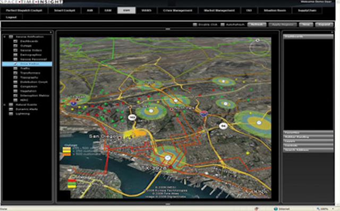The image size is (340, 211).
Task: Click the Logout button
Action: point(11,17)
